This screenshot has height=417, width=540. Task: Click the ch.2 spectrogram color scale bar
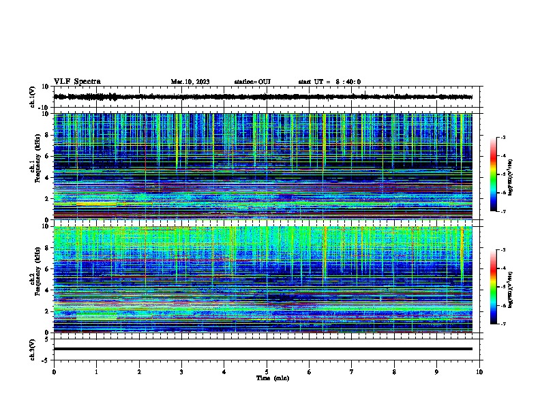coord(494,287)
